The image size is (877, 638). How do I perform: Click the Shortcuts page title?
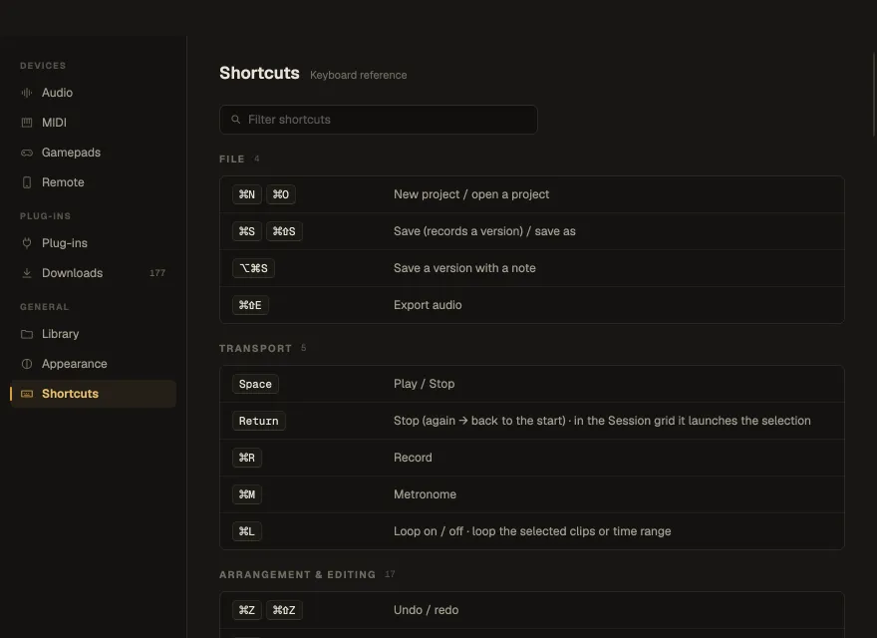click(x=259, y=73)
